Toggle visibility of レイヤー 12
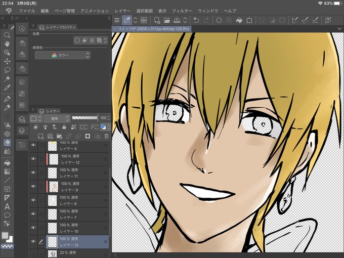The width and height of the screenshot is (344, 258). (33, 159)
